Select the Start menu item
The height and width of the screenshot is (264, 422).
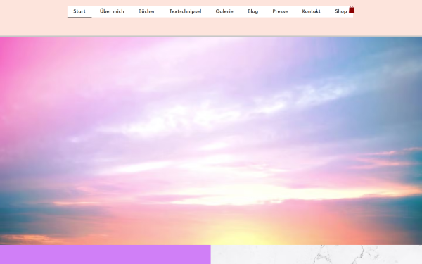coord(79,11)
